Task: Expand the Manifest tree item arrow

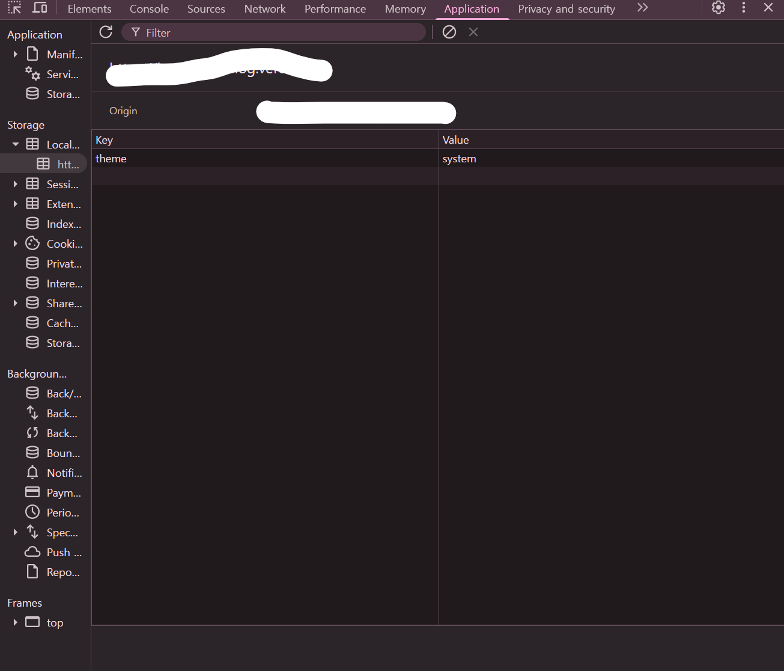Action: (15, 54)
